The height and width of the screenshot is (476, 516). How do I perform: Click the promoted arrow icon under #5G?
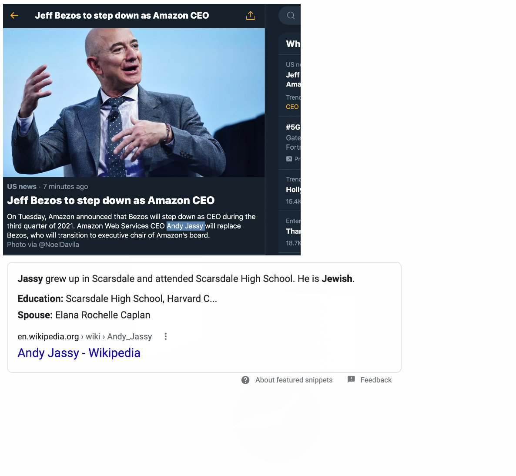[289, 159]
